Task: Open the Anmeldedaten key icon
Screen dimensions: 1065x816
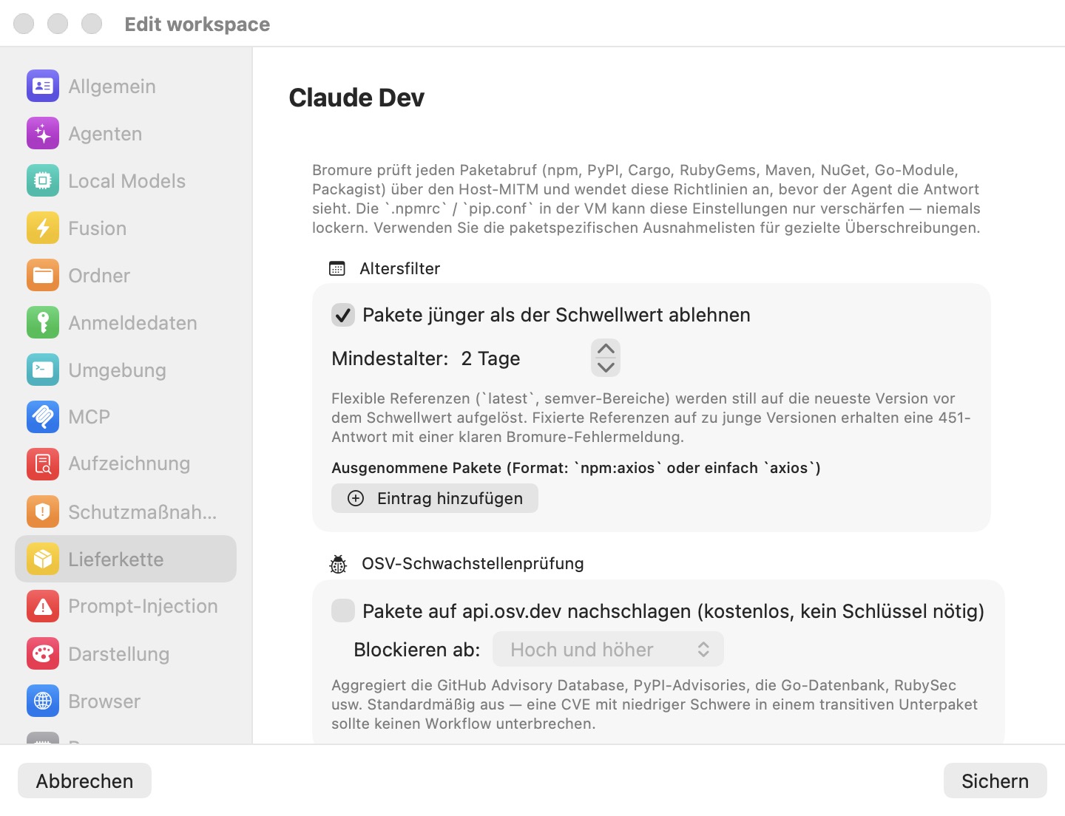Action: 43,323
